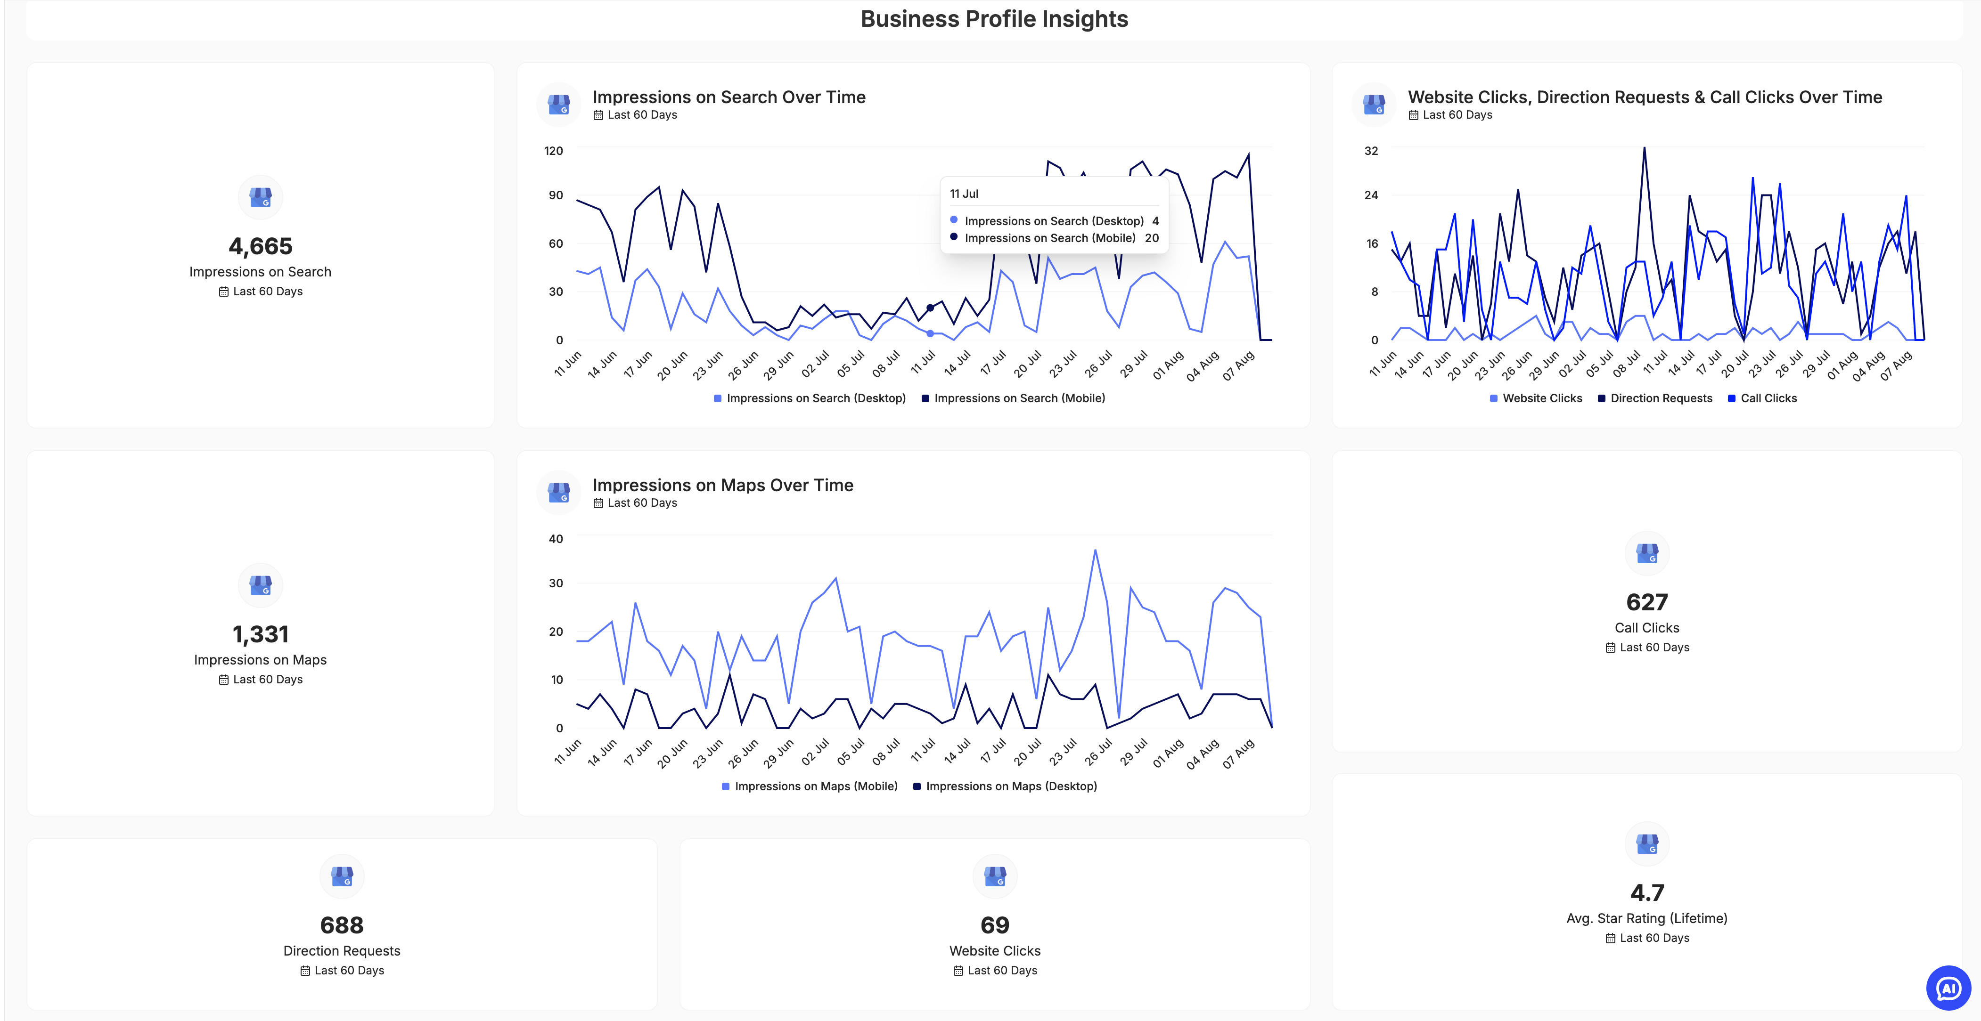Click the Google Business icon above 4,665
Screen dimensions: 1981x1021
click(x=261, y=198)
